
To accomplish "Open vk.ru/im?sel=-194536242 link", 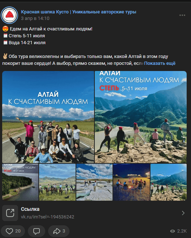I will click(47, 217).
